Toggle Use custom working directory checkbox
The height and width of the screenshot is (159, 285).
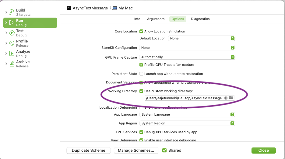tap(141, 91)
